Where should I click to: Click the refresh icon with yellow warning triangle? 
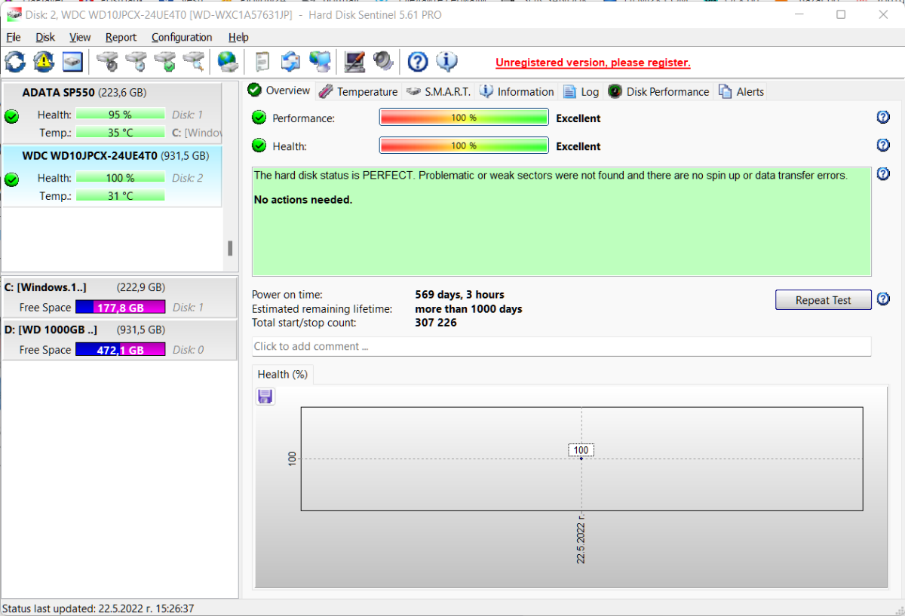click(x=44, y=61)
